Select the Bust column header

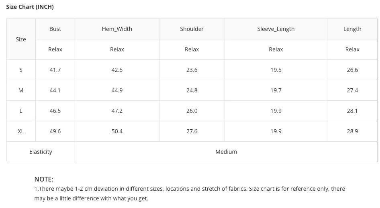[55, 29]
